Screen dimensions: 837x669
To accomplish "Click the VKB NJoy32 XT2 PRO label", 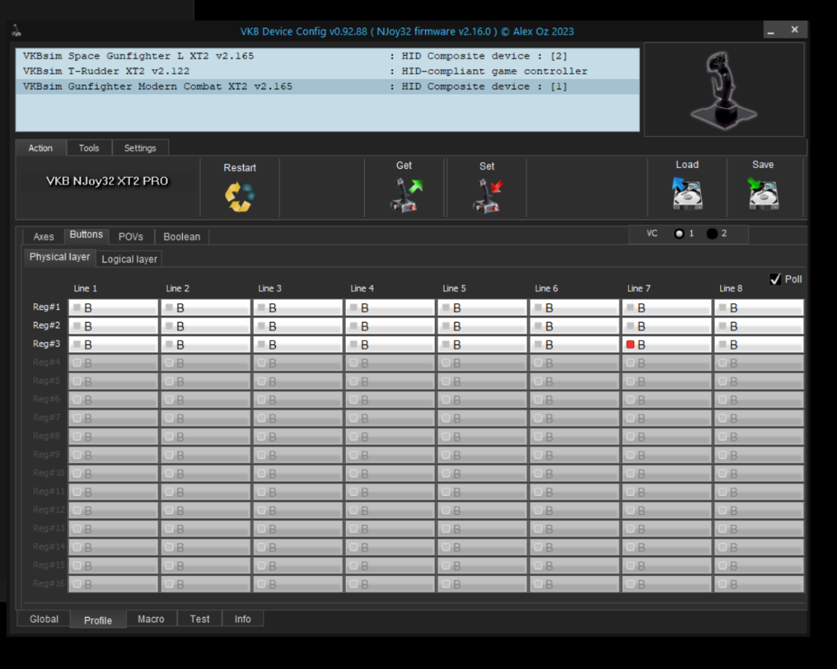I will tap(107, 181).
